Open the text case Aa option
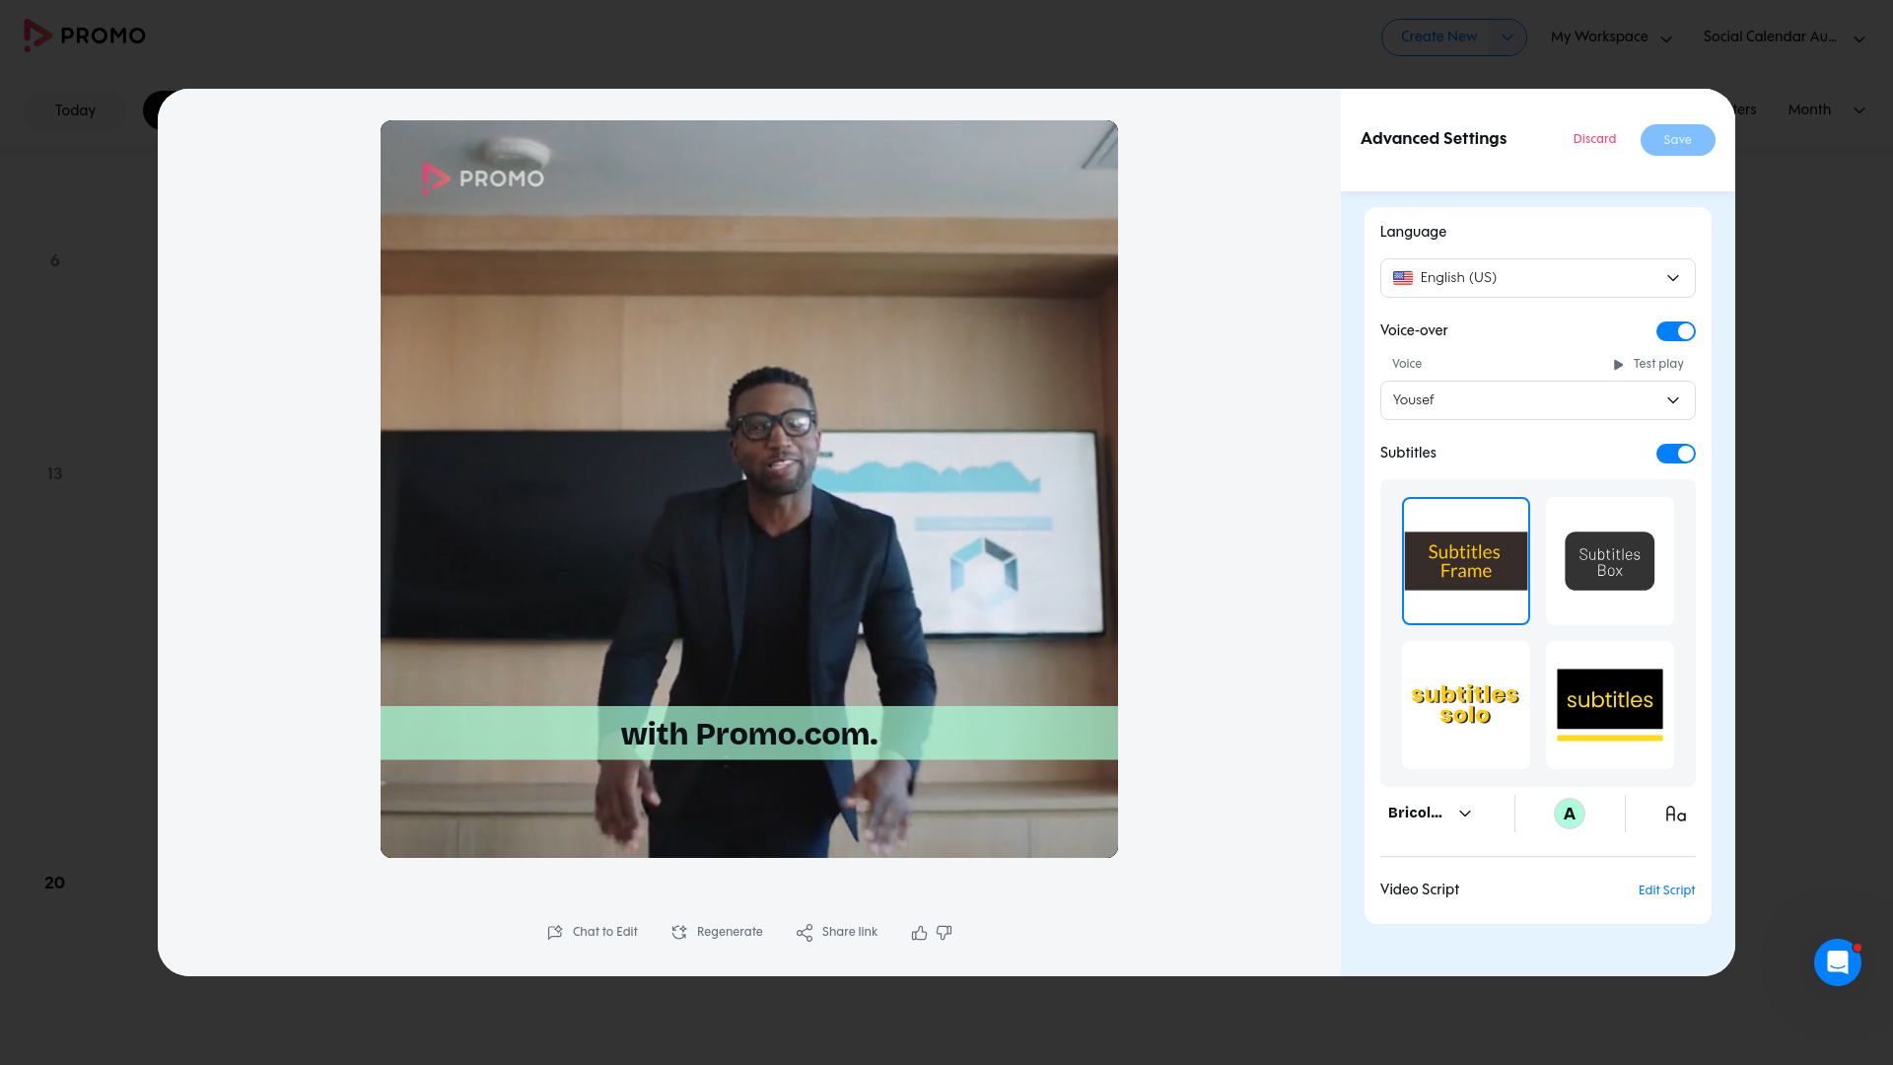The height and width of the screenshot is (1065, 1893). pos(1675,815)
